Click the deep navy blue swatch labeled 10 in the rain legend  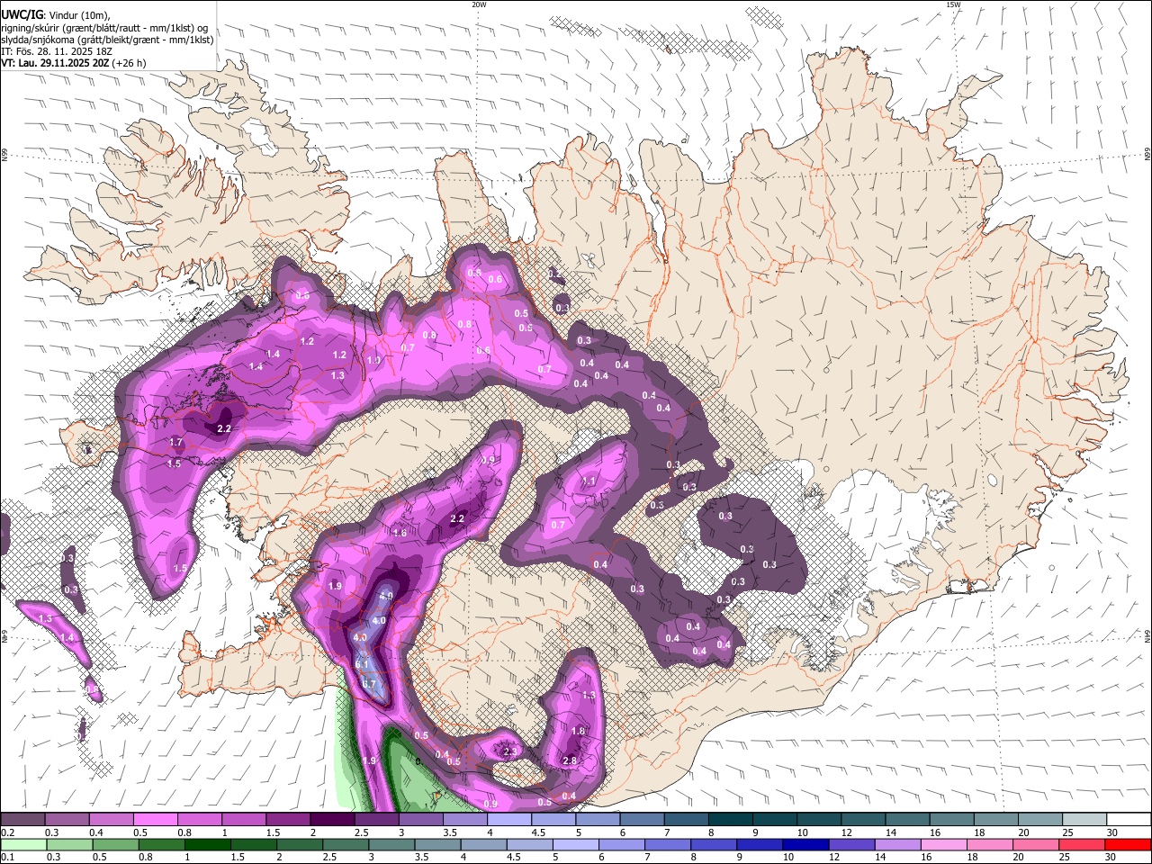coord(805,845)
